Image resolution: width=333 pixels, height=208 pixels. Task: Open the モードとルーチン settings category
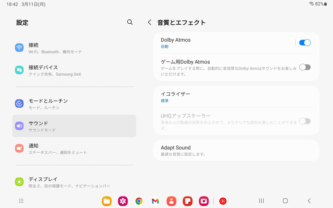(x=74, y=104)
